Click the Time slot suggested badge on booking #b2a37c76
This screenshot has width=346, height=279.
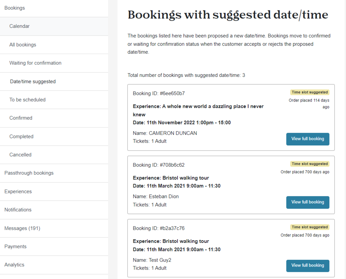coord(310,227)
